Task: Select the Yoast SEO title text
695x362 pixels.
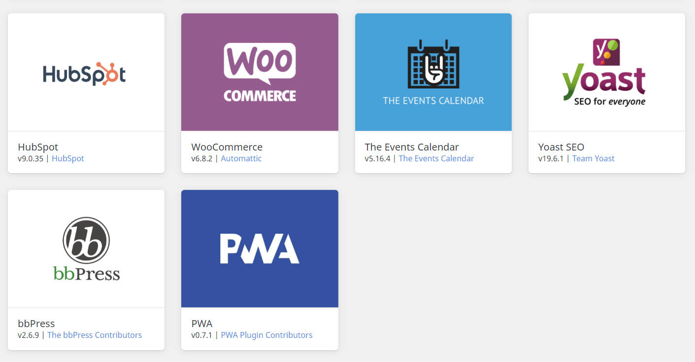Action: pyautogui.click(x=562, y=147)
